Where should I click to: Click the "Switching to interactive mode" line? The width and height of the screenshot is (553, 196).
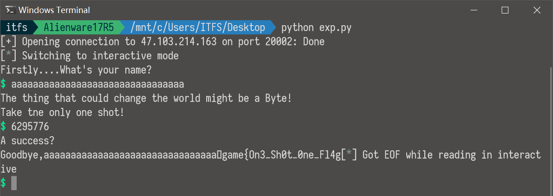point(100,56)
